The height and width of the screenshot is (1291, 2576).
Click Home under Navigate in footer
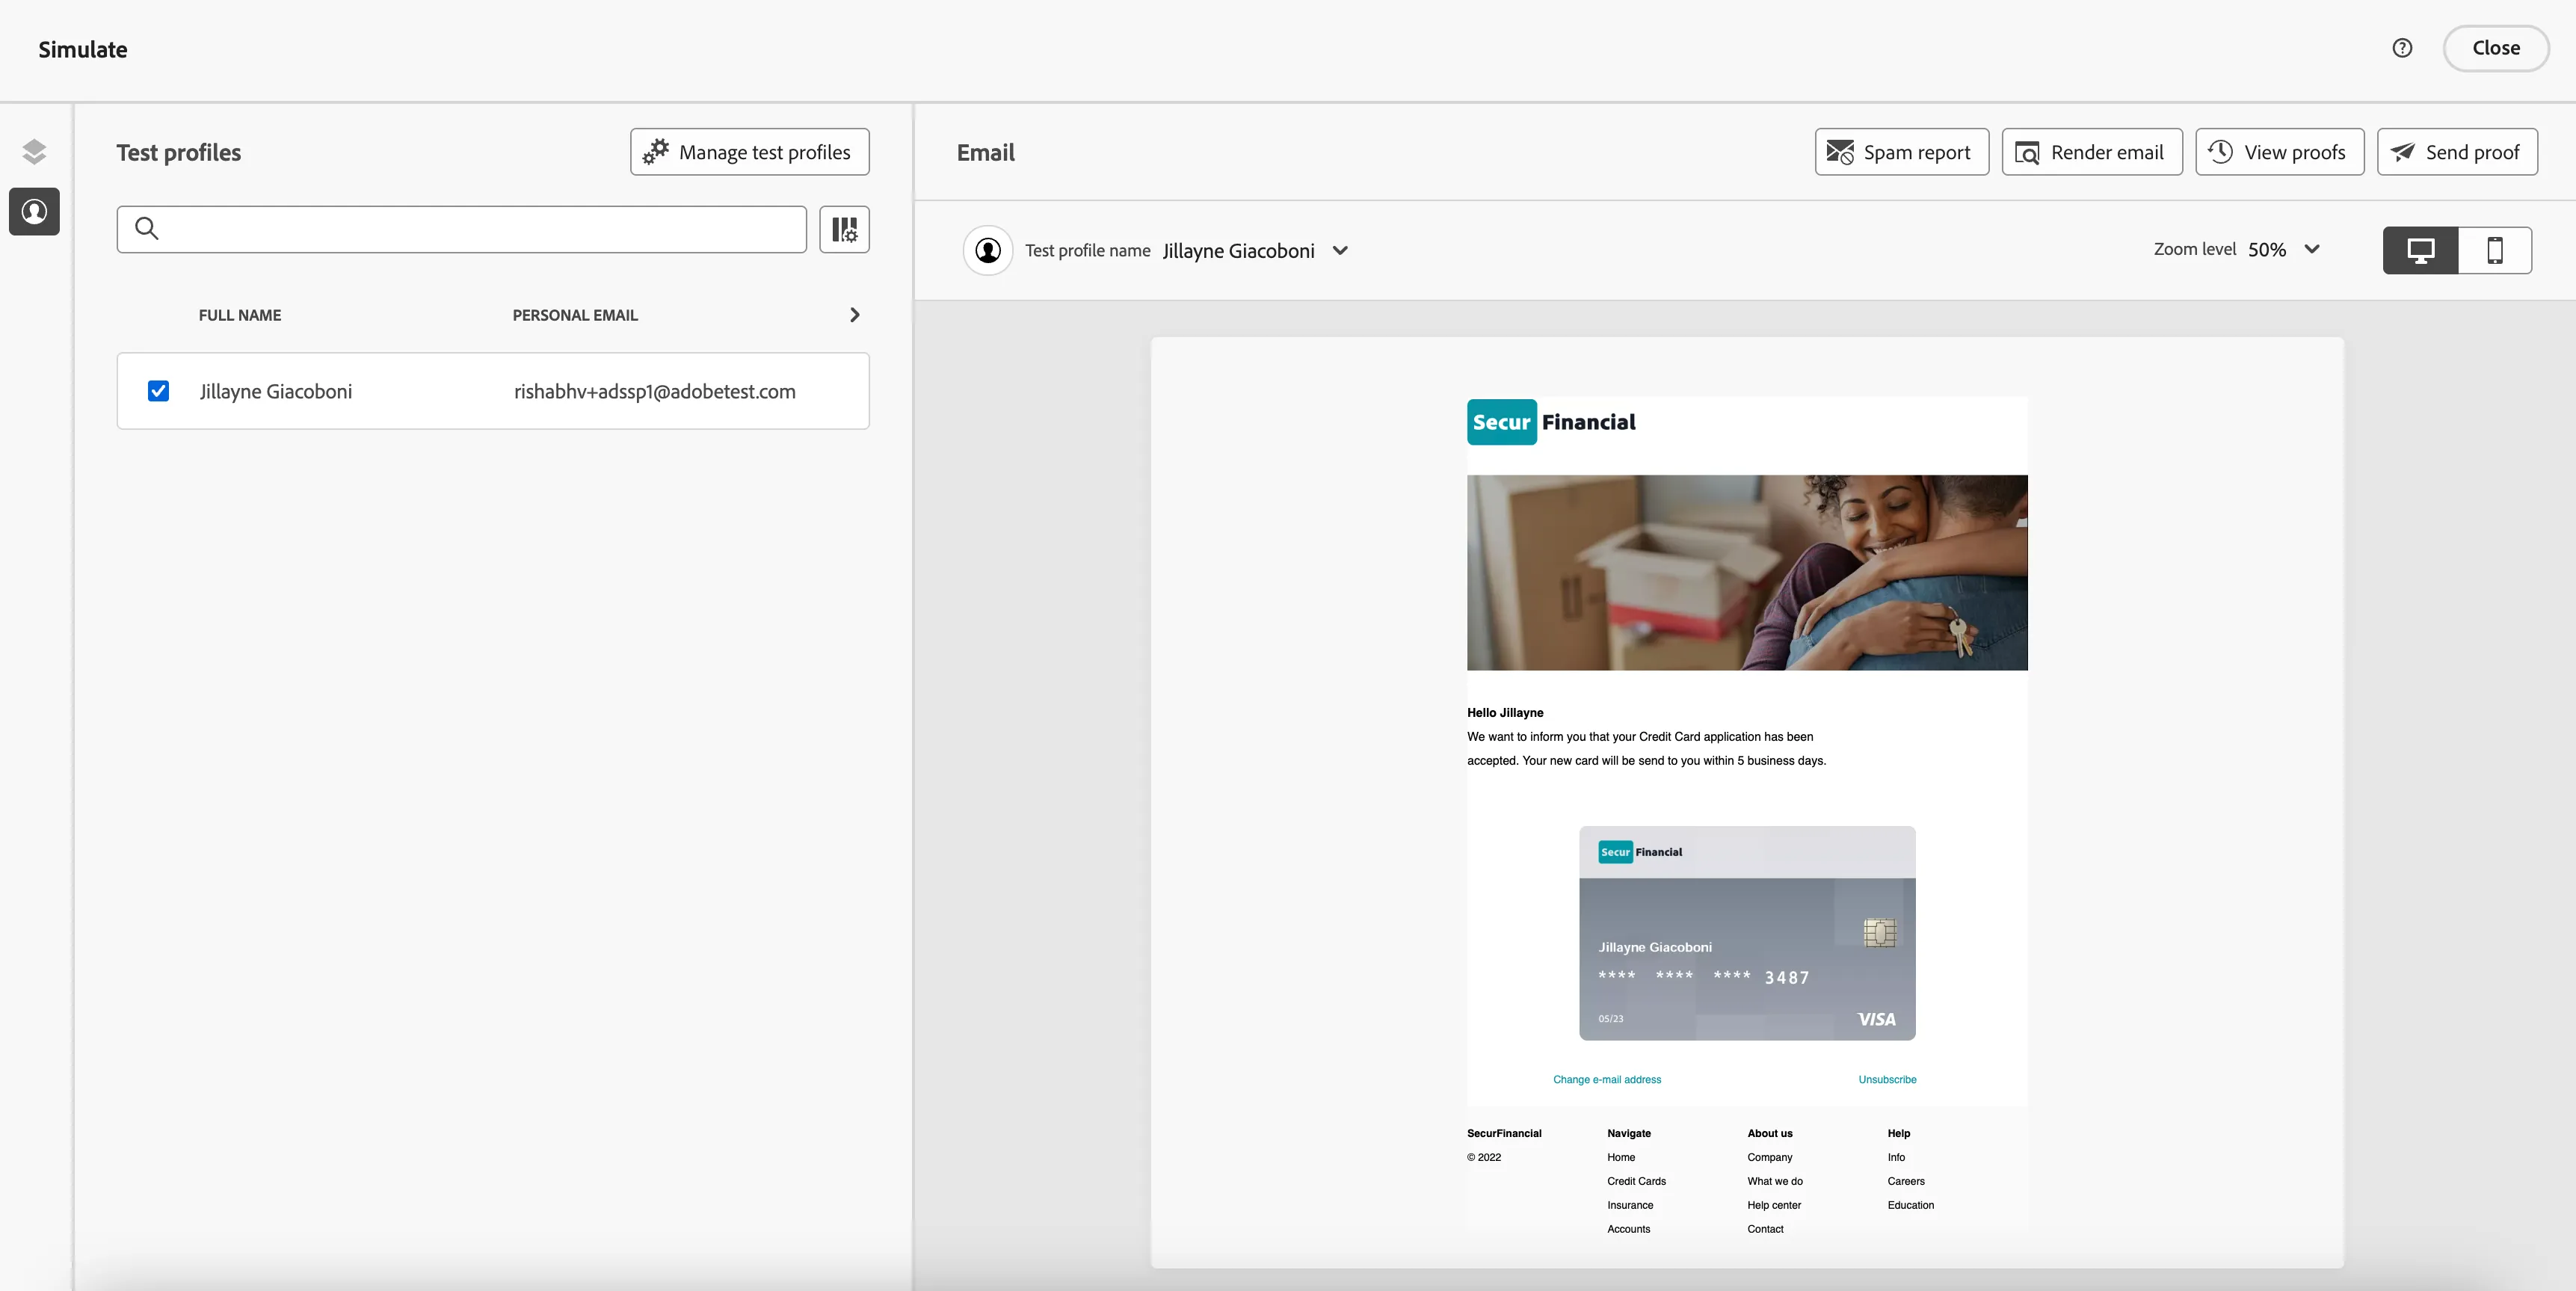(1621, 1157)
